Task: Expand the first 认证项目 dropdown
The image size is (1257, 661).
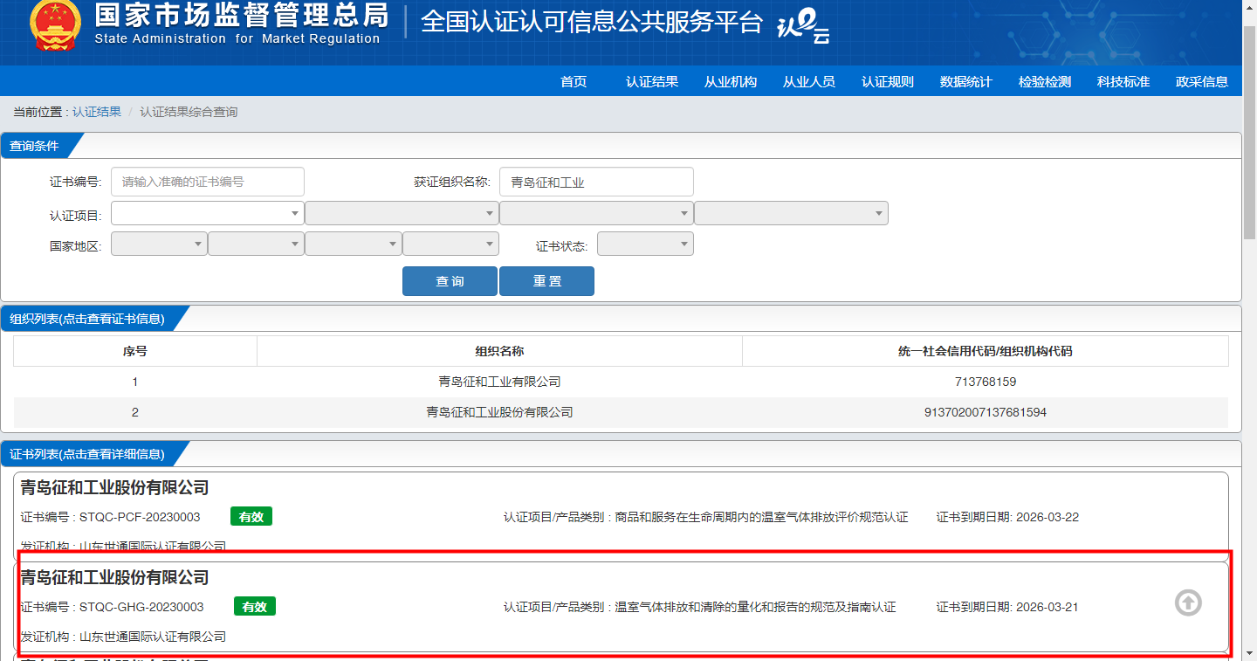Action: coord(208,213)
